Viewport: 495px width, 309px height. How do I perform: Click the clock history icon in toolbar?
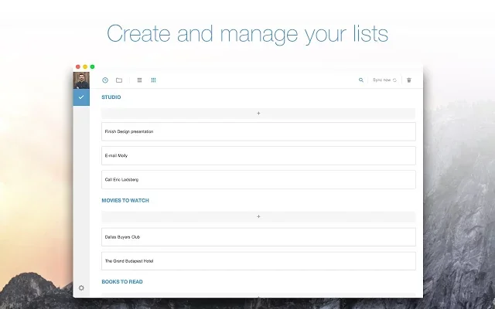click(x=105, y=80)
